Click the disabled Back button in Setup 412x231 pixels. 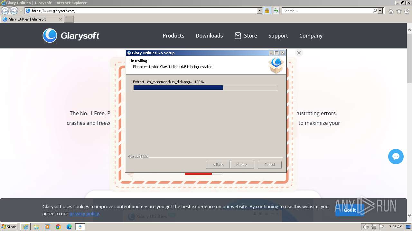coord(218,165)
